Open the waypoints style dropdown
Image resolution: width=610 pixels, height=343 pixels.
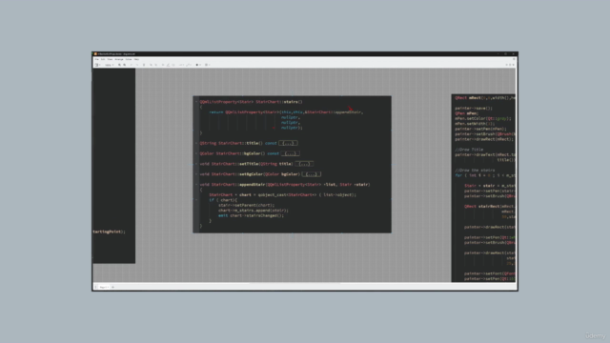(x=189, y=65)
